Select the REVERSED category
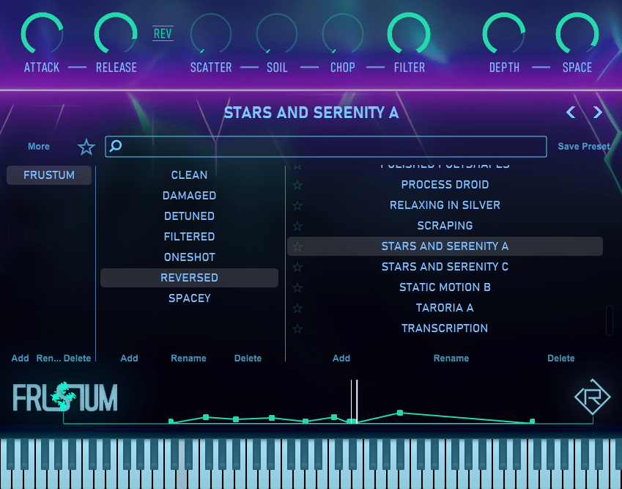This screenshot has width=622, height=489. pyautogui.click(x=189, y=278)
